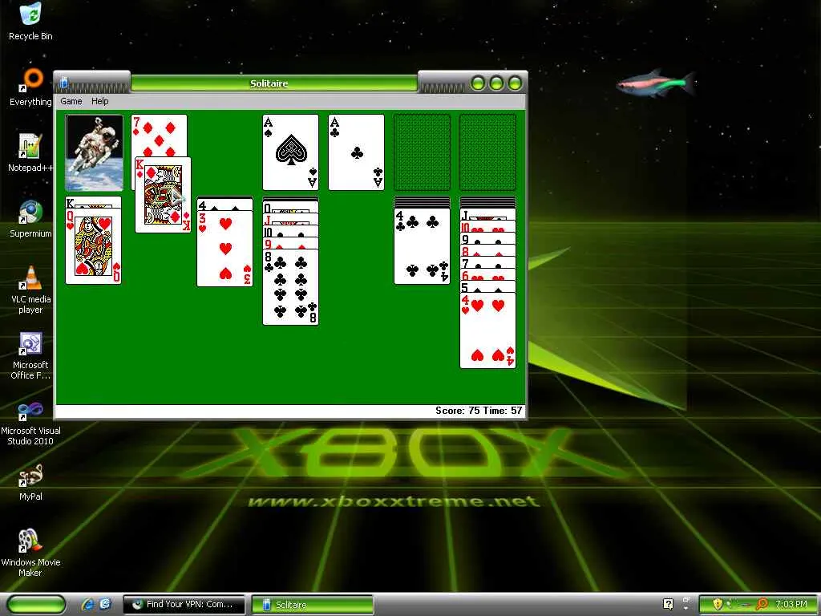Select the black 4 above the 3 of hearts
The image size is (821, 616).
[x=225, y=205]
